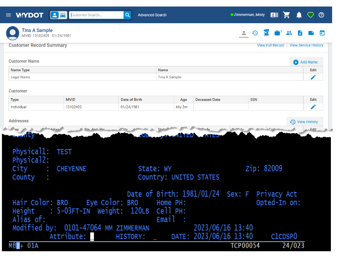This screenshot has height=261, width=337.
Task: Click the HISTORY field in terminal
Action: (x=155, y=237)
